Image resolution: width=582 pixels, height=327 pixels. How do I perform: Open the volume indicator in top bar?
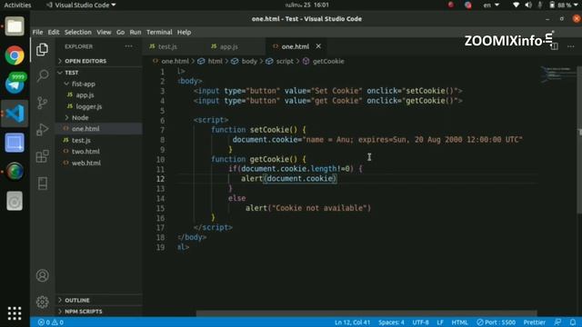pyautogui.click(x=528, y=5)
